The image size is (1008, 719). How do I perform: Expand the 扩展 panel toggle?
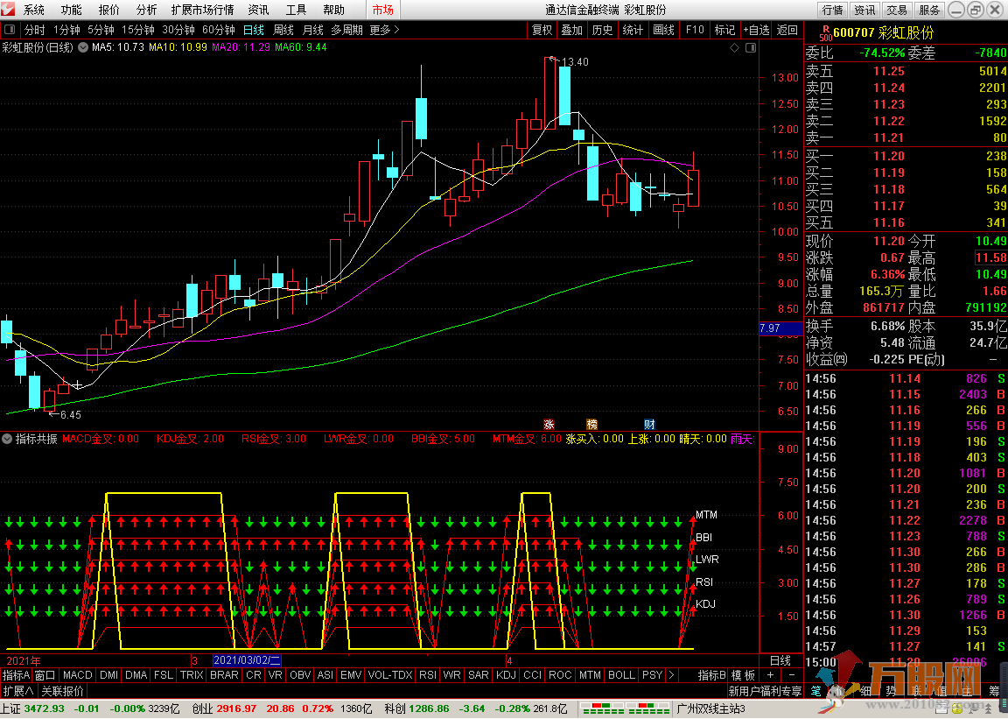pos(18,691)
